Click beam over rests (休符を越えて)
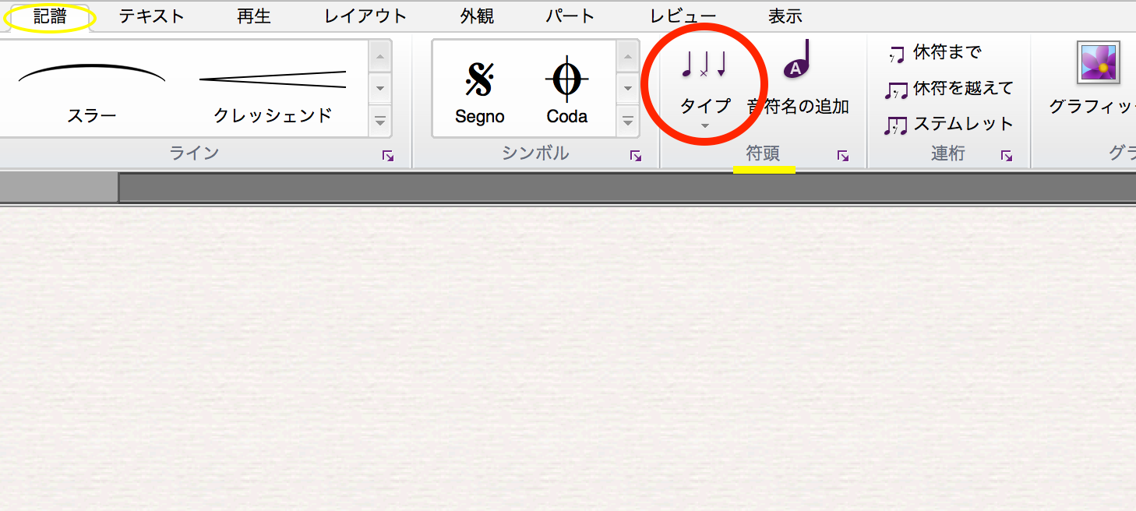Image resolution: width=1136 pixels, height=511 pixels. pyautogui.click(x=896, y=90)
